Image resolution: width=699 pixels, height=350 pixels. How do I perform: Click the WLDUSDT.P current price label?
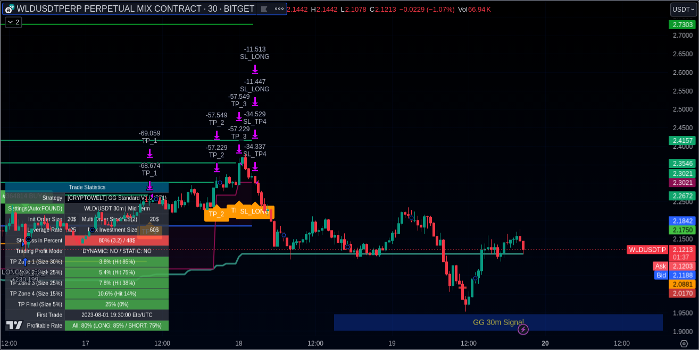coord(646,250)
